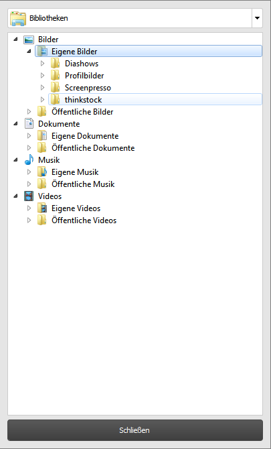The width and height of the screenshot is (271, 449).
Task: Click the Dokumente library document icon
Action: pyautogui.click(x=29, y=124)
